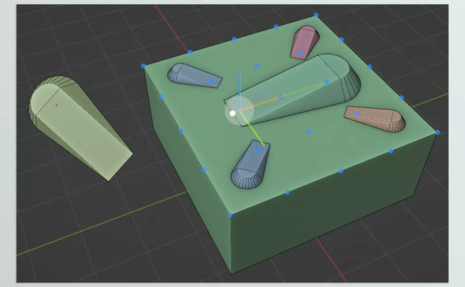Screen dimensions: 465x287
Task: Select the pink wedge on the box top
Action: [305, 43]
